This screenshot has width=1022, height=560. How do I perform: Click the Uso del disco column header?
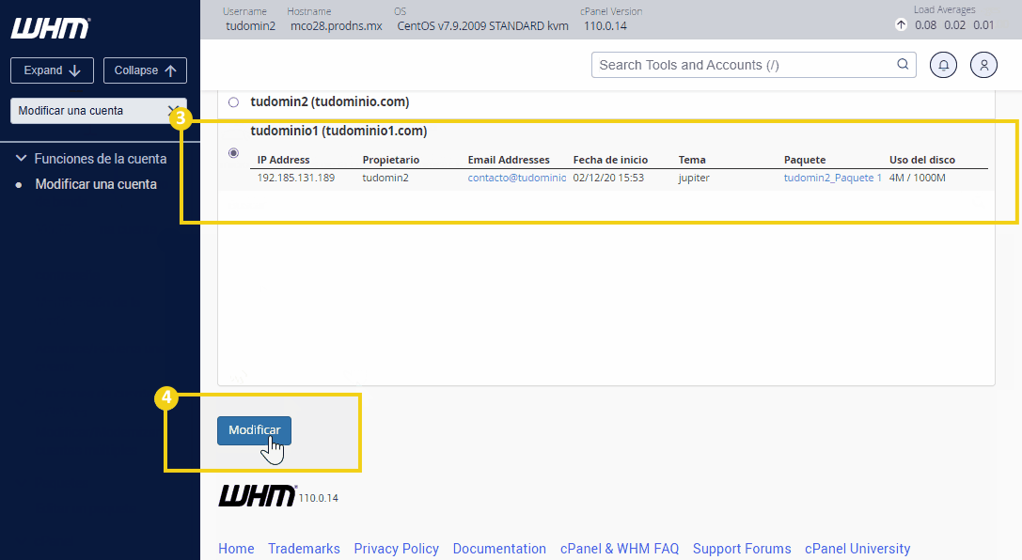coord(921,160)
